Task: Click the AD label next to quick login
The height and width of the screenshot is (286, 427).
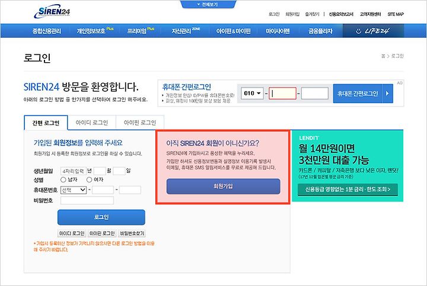Action: click(x=400, y=83)
